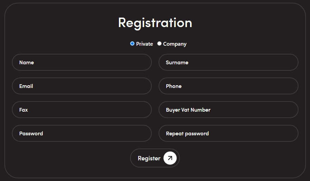Image resolution: width=310 pixels, height=181 pixels.
Task: Focus the Buyer Vat Number field
Action: [228, 110]
